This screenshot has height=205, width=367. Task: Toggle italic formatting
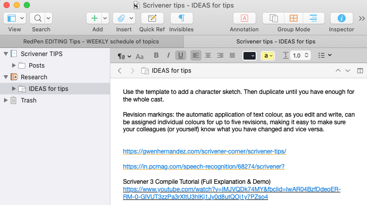pyautogui.click(x=168, y=56)
